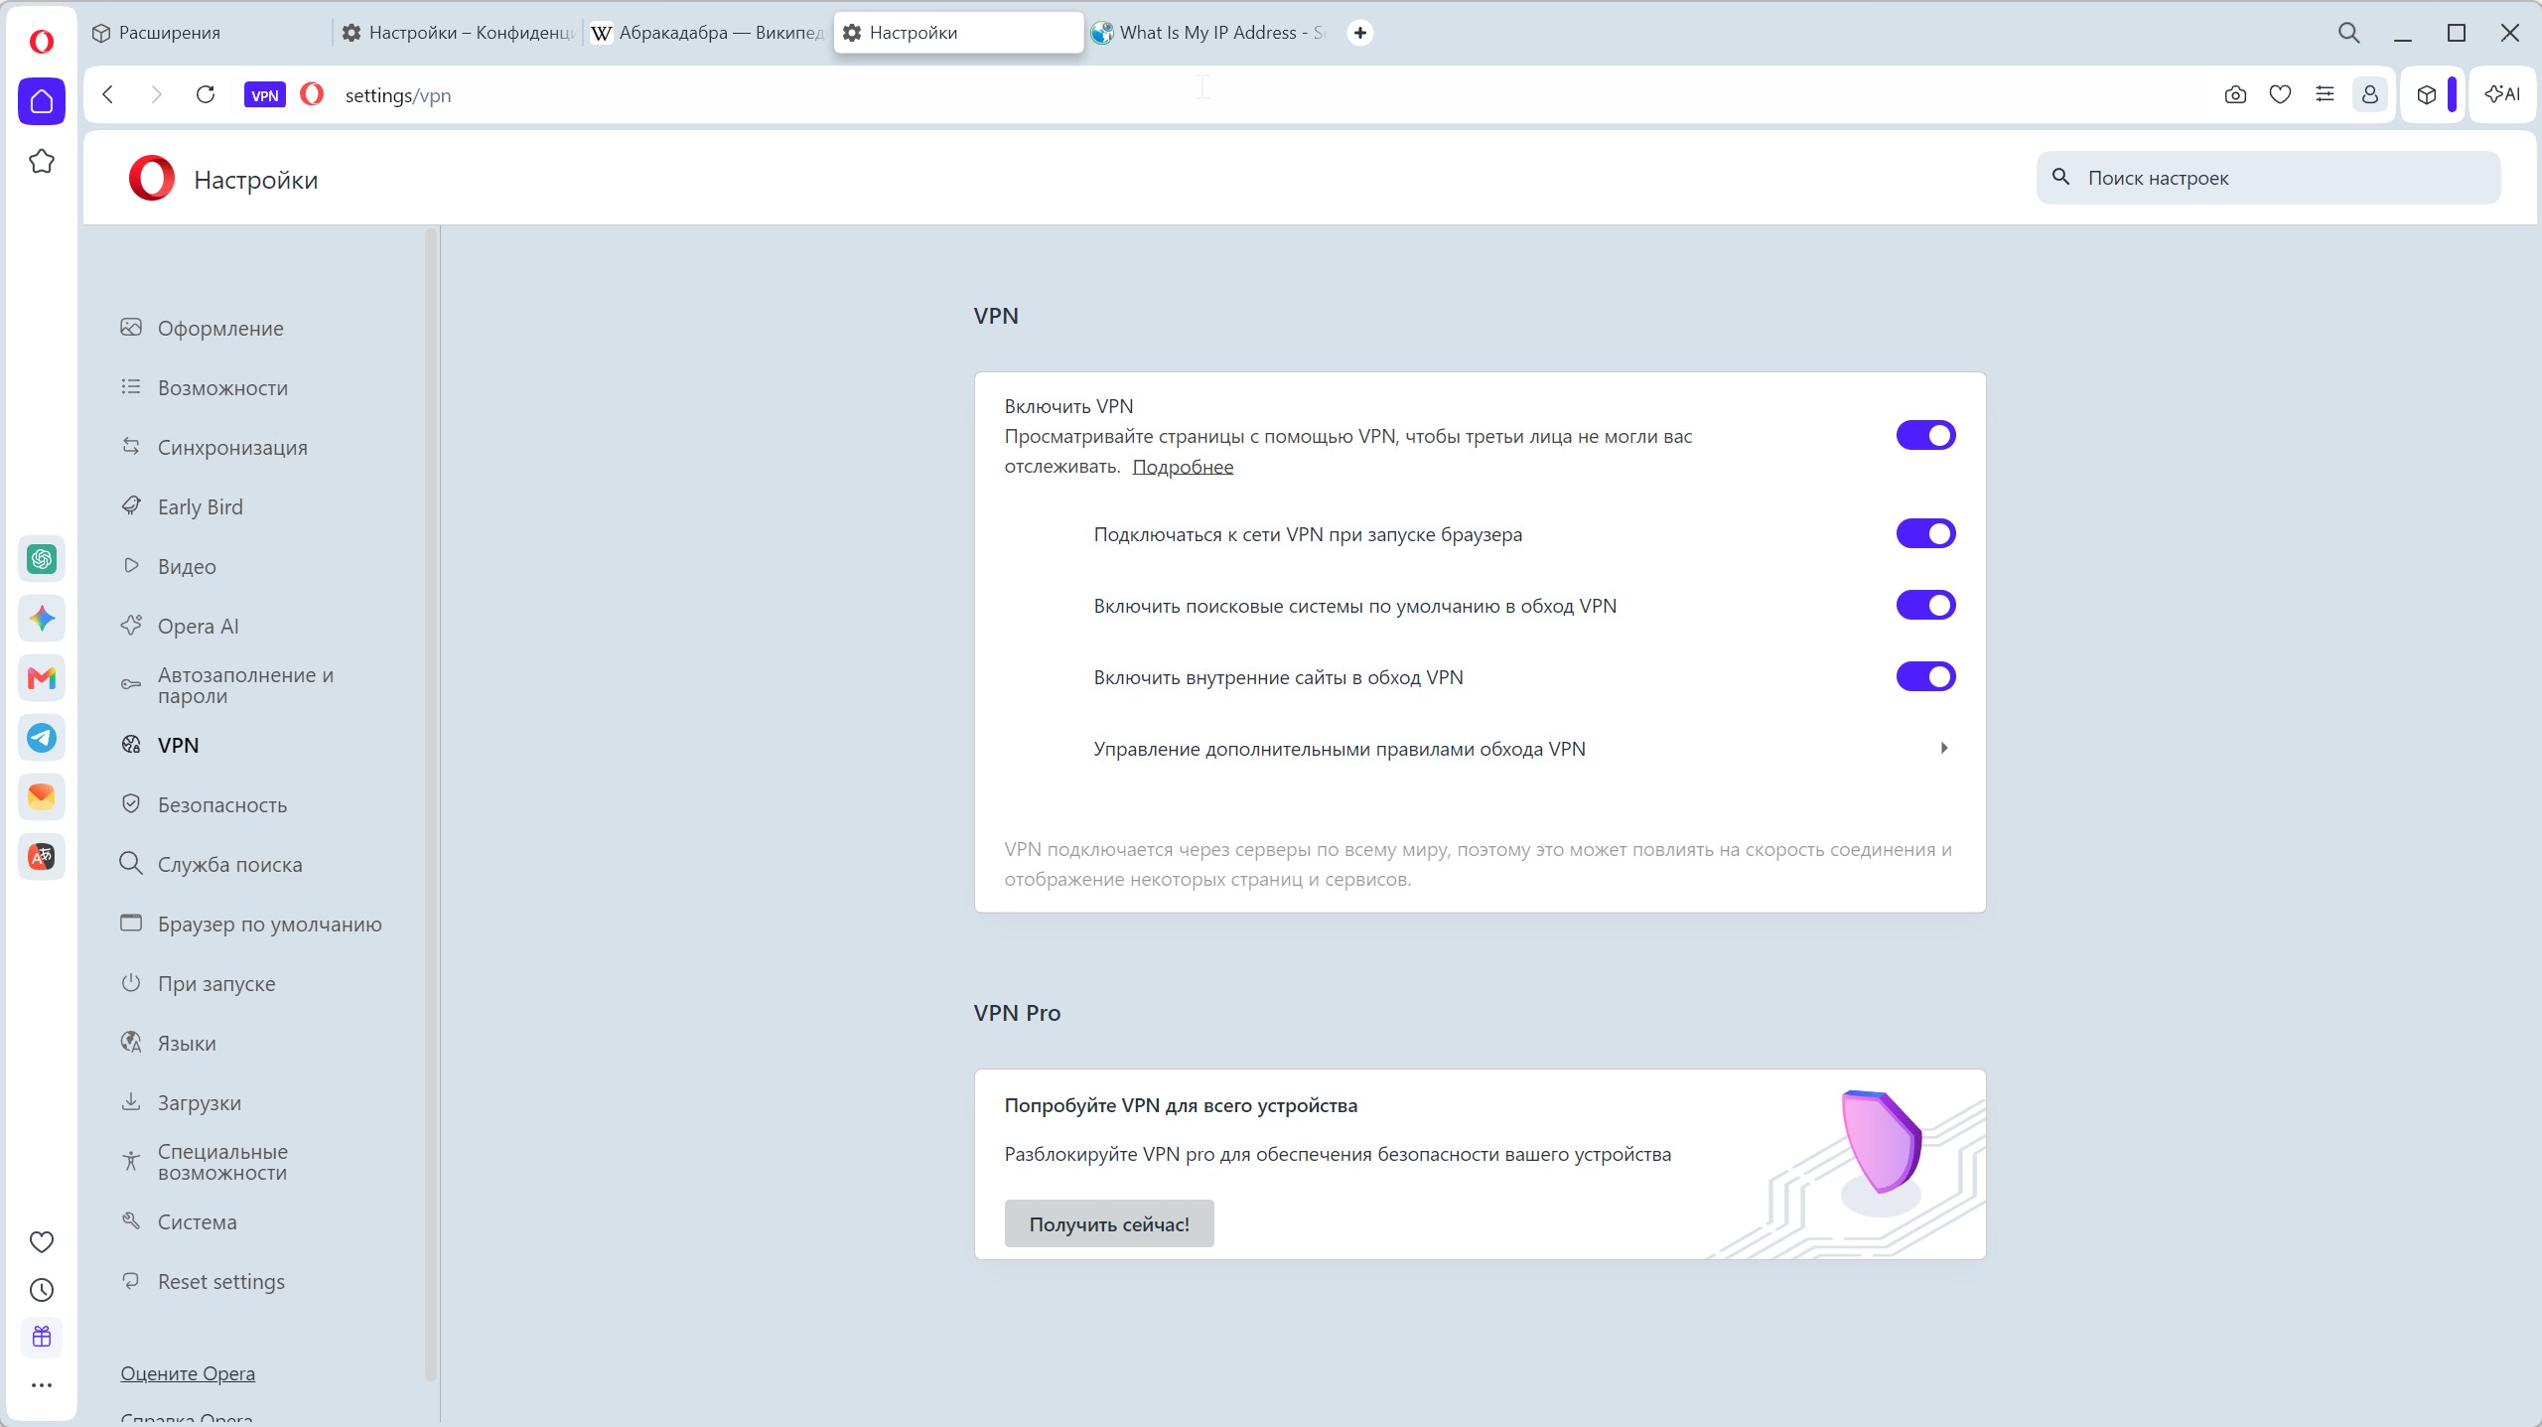
Task: Open the translator sidebar icon
Action: pos(42,857)
